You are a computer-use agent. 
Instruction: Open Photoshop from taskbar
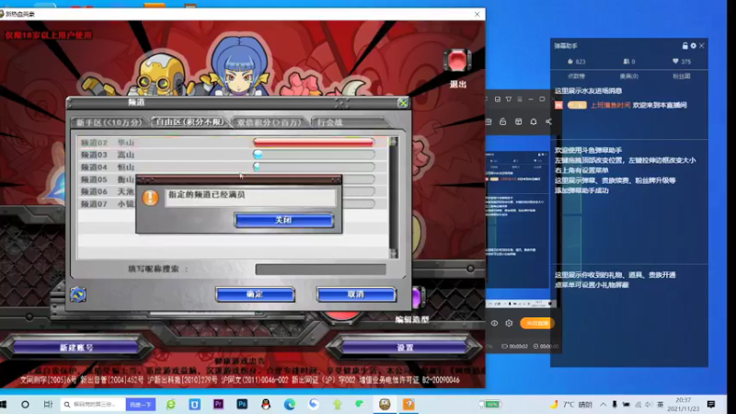pos(242,404)
